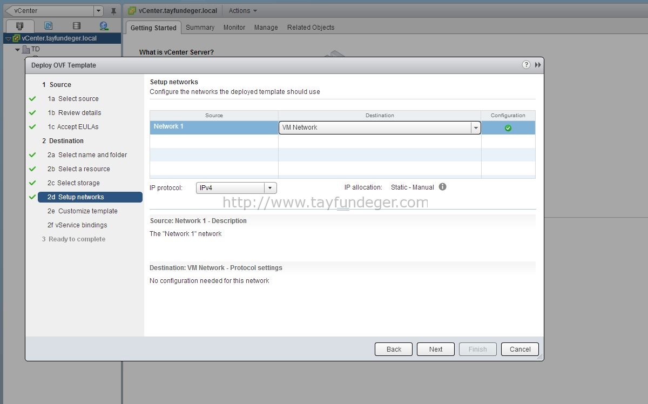The height and width of the screenshot is (404, 648).
Task: Go to step 1b Review details
Action: click(74, 113)
